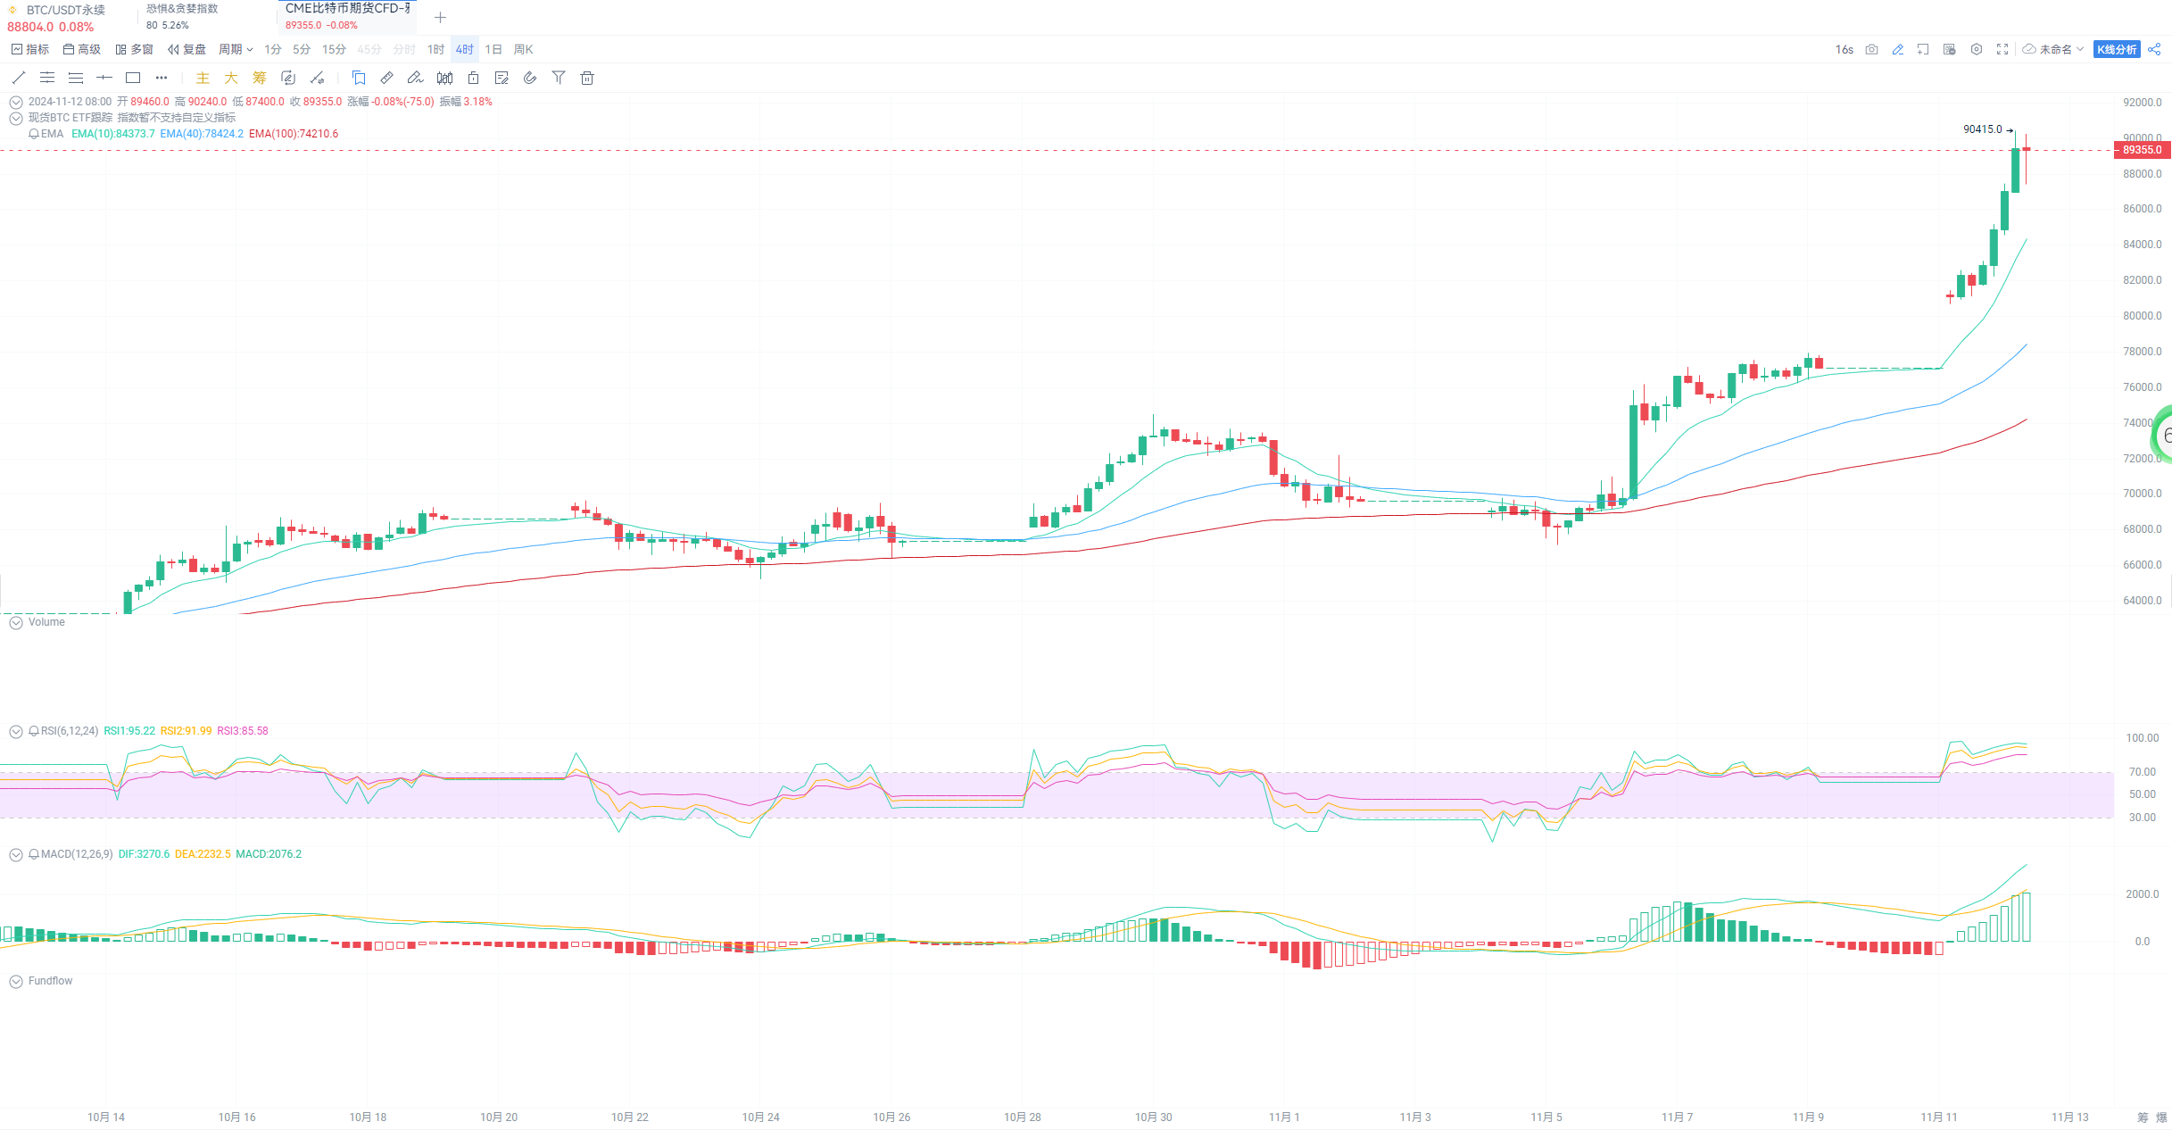This screenshot has height=1130, width=2172.
Task: Select the trend line drawing tool
Action: pos(19,78)
